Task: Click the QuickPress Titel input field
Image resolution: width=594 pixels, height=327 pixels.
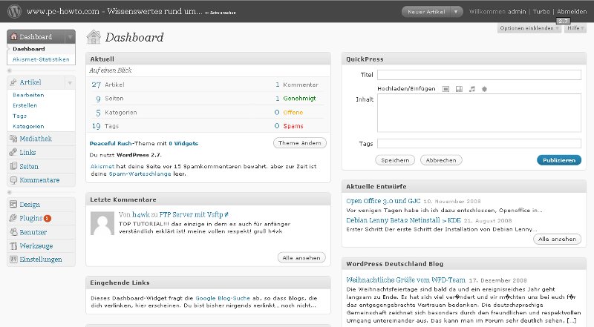Action: pos(479,75)
